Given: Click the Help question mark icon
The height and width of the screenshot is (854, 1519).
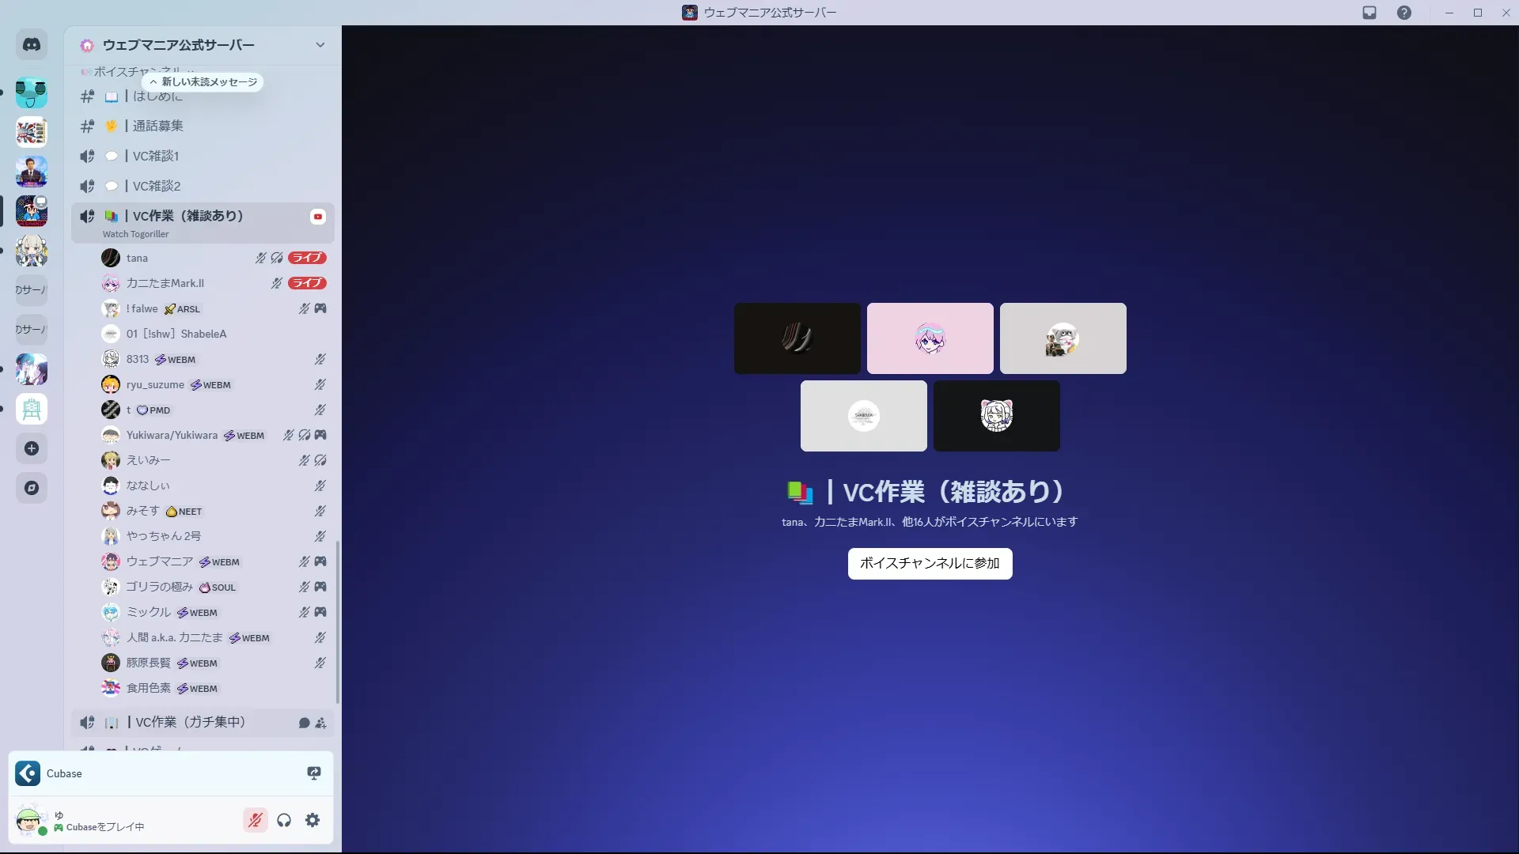Looking at the screenshot, I should point(1403,13).
